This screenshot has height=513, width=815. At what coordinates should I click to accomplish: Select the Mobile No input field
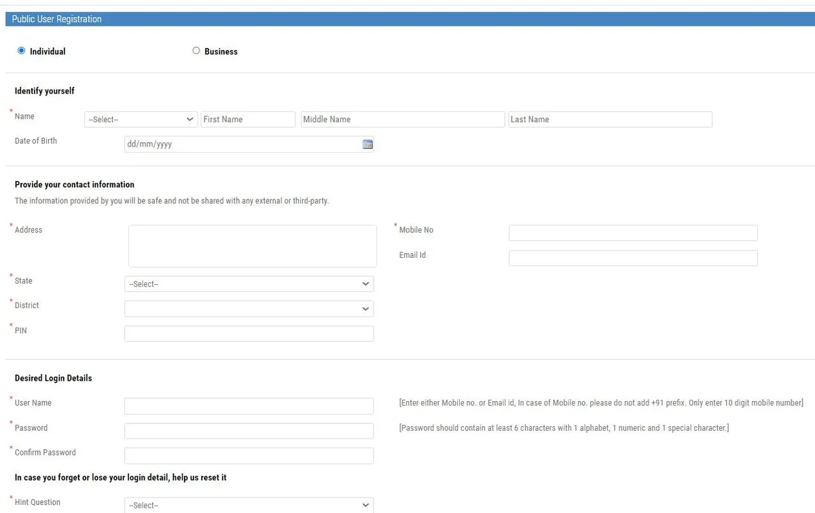pos(633,233)
